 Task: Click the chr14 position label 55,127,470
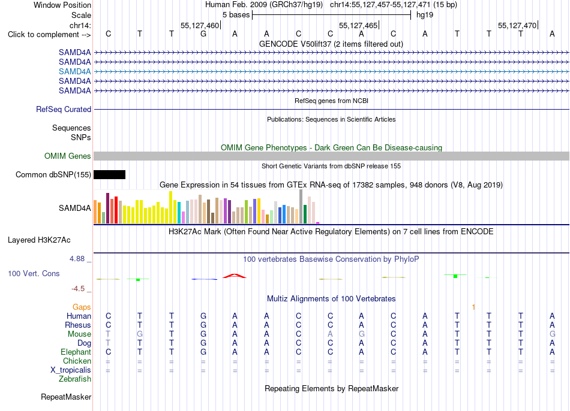pos(517,25)
